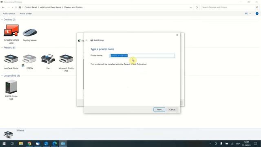
Task: Click Search Devices and Printers box
Action: click(x=228, y=7)
